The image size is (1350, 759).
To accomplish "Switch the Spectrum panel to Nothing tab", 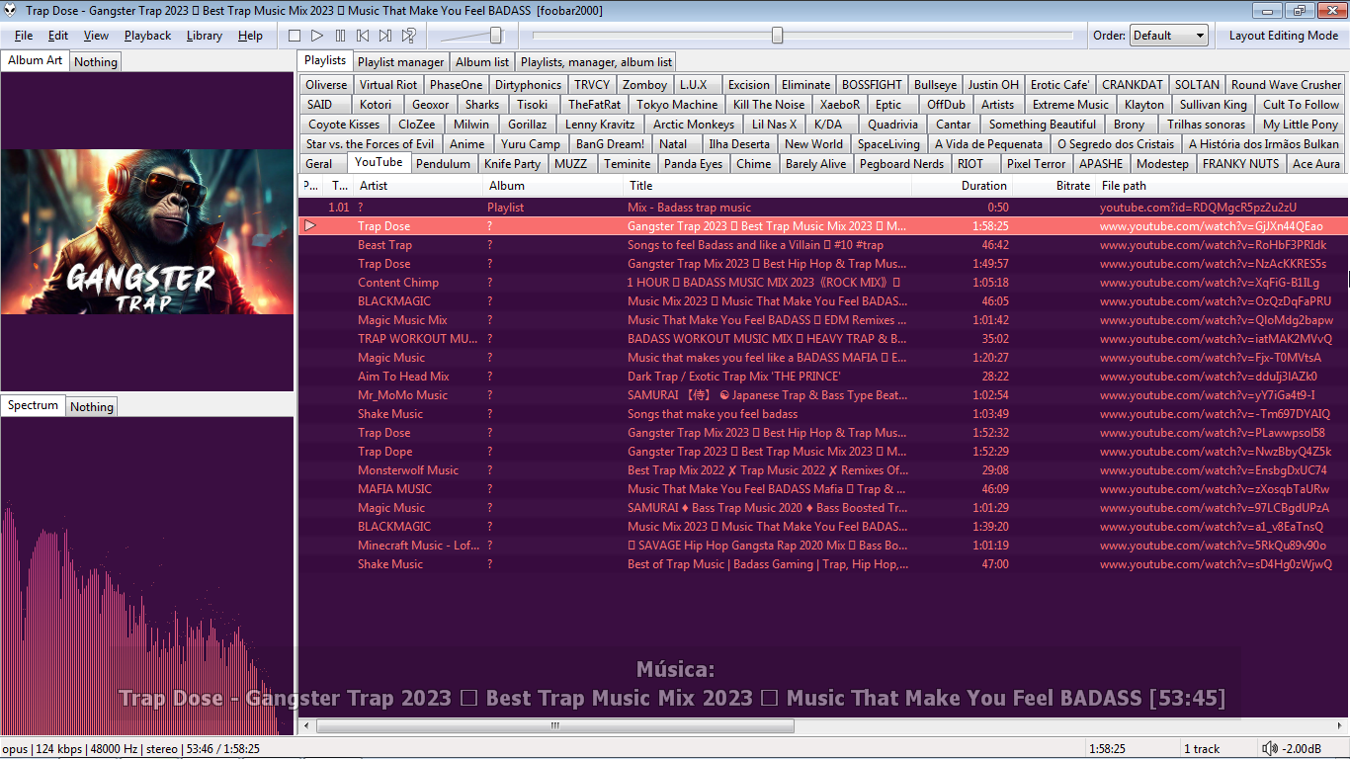I will 92,407.
